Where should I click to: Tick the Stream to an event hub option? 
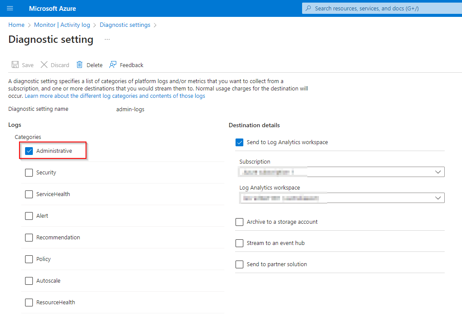[x=239, y=243]
